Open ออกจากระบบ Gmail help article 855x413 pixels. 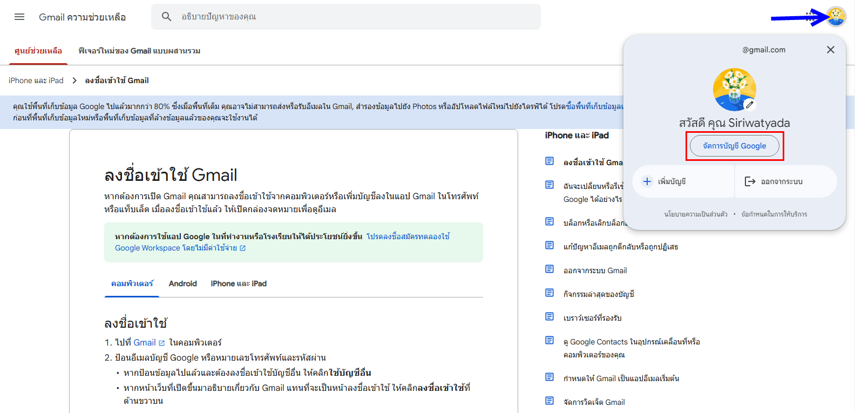point(595,270)
